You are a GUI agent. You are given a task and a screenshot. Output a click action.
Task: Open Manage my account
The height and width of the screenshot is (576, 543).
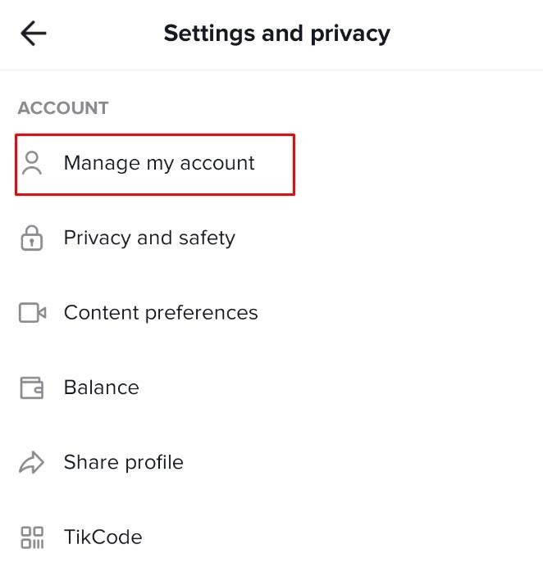tap(159, 163)
